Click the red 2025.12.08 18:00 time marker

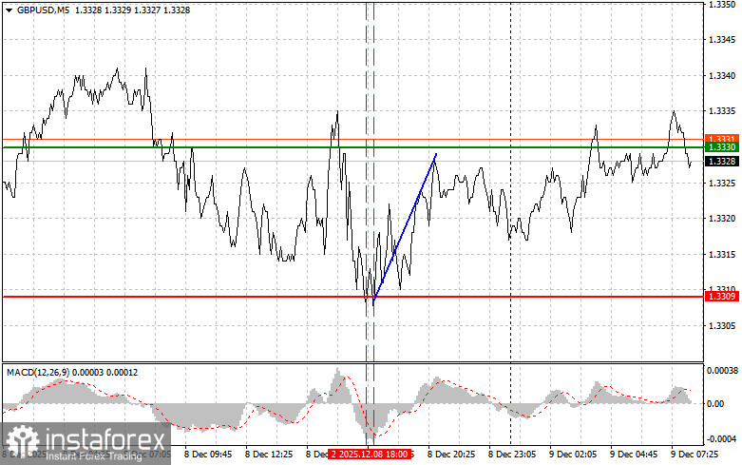pos(370,455)
